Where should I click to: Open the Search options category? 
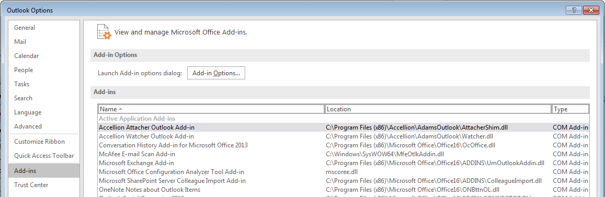tap(44, 98)
